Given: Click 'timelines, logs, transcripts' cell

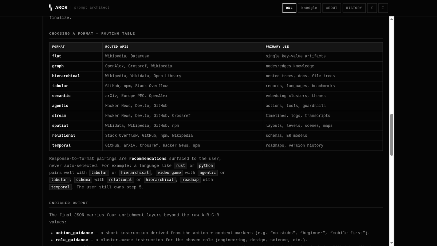Looking at the screenshot, I should click(x=323, y=116).
